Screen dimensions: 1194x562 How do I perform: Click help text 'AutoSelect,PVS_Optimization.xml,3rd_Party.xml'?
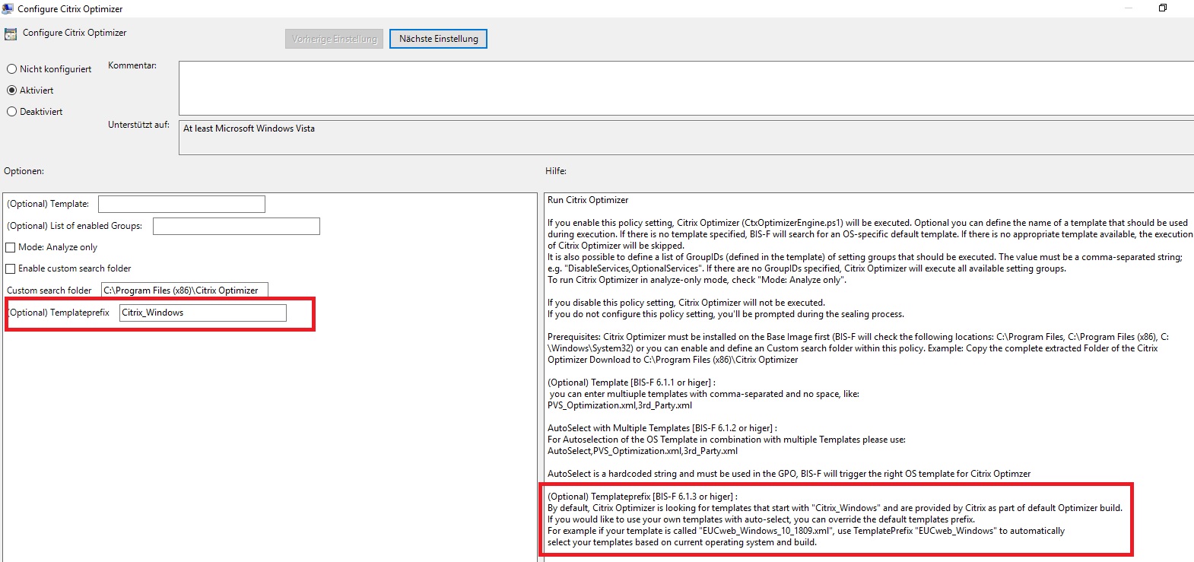(x=643, y=451)
